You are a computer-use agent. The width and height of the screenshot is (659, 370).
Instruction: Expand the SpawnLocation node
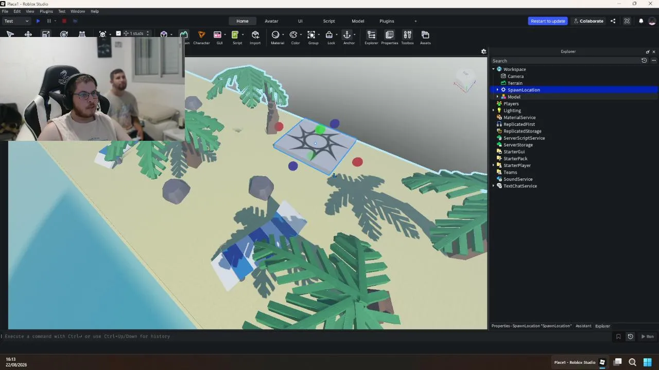pyautogui.click(x=497, y=90)
